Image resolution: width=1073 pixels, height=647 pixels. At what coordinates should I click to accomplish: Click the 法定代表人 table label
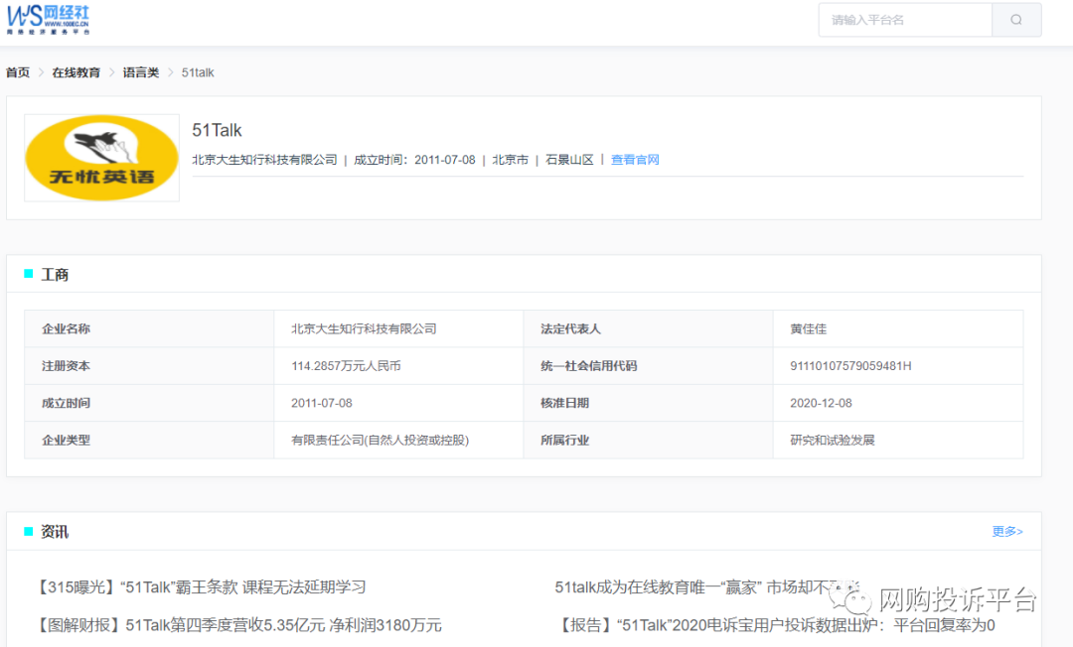point(570,328)
